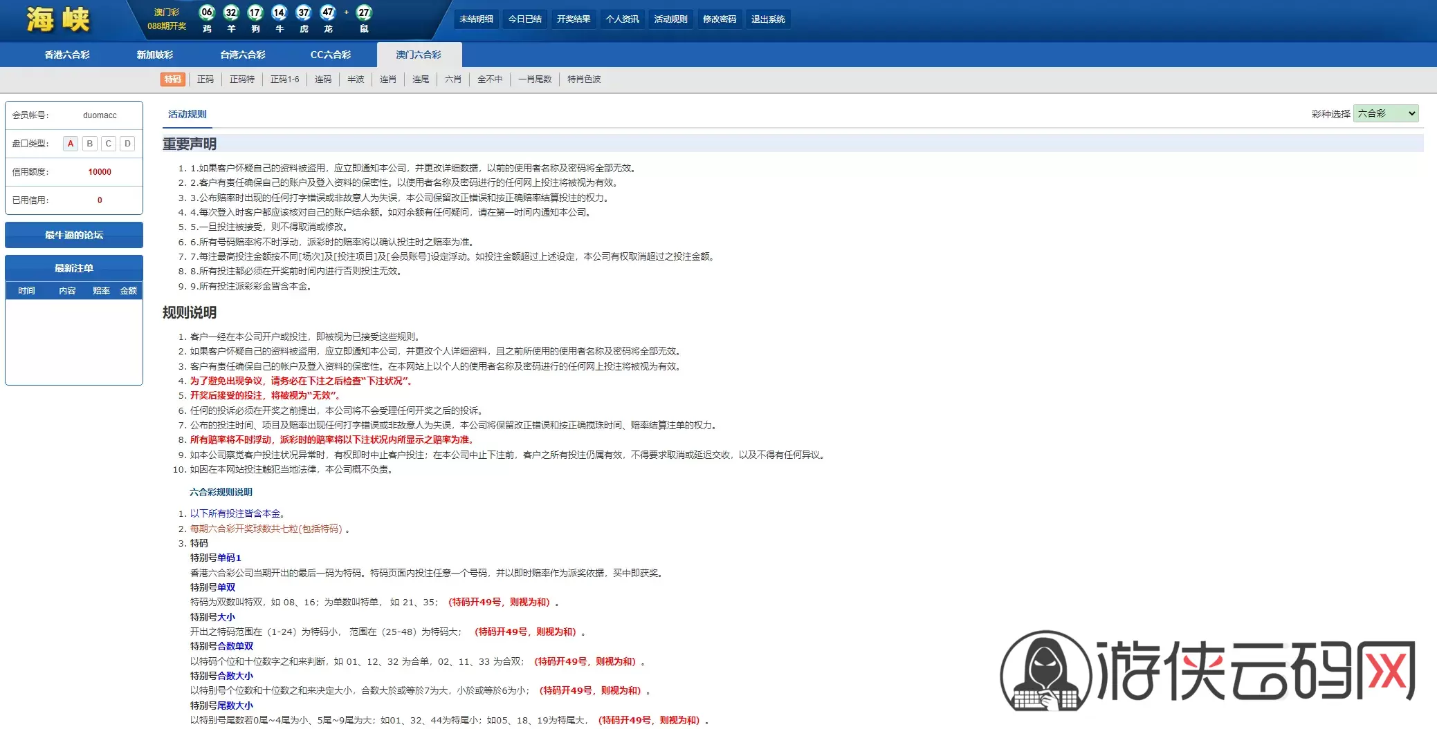Select 一肖尾数 bet type
The image size is (1437, 729).
[x=535, y=79]
